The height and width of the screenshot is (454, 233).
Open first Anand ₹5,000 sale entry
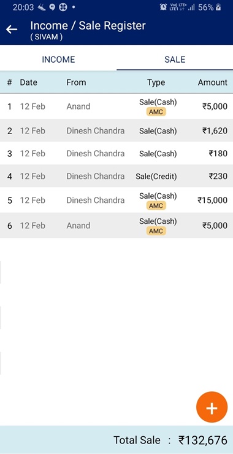point(116,106)
